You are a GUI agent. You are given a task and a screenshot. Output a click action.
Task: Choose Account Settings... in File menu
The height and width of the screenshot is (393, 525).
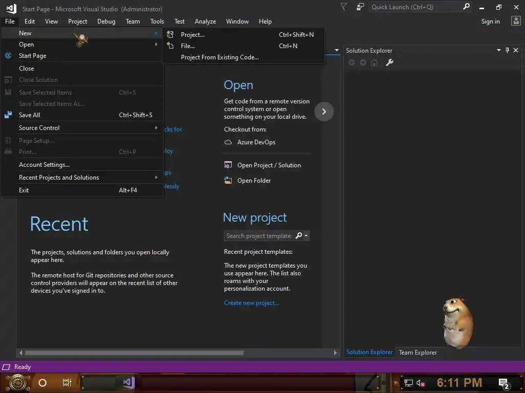point(82,165)
